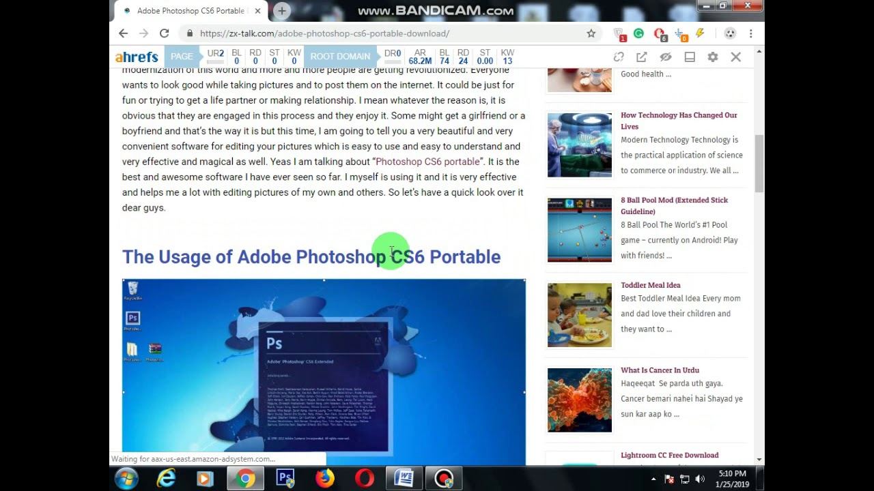Click the yellow lightning bolt extension
Viewport: 874px width, 491px height.
point(700,33)
